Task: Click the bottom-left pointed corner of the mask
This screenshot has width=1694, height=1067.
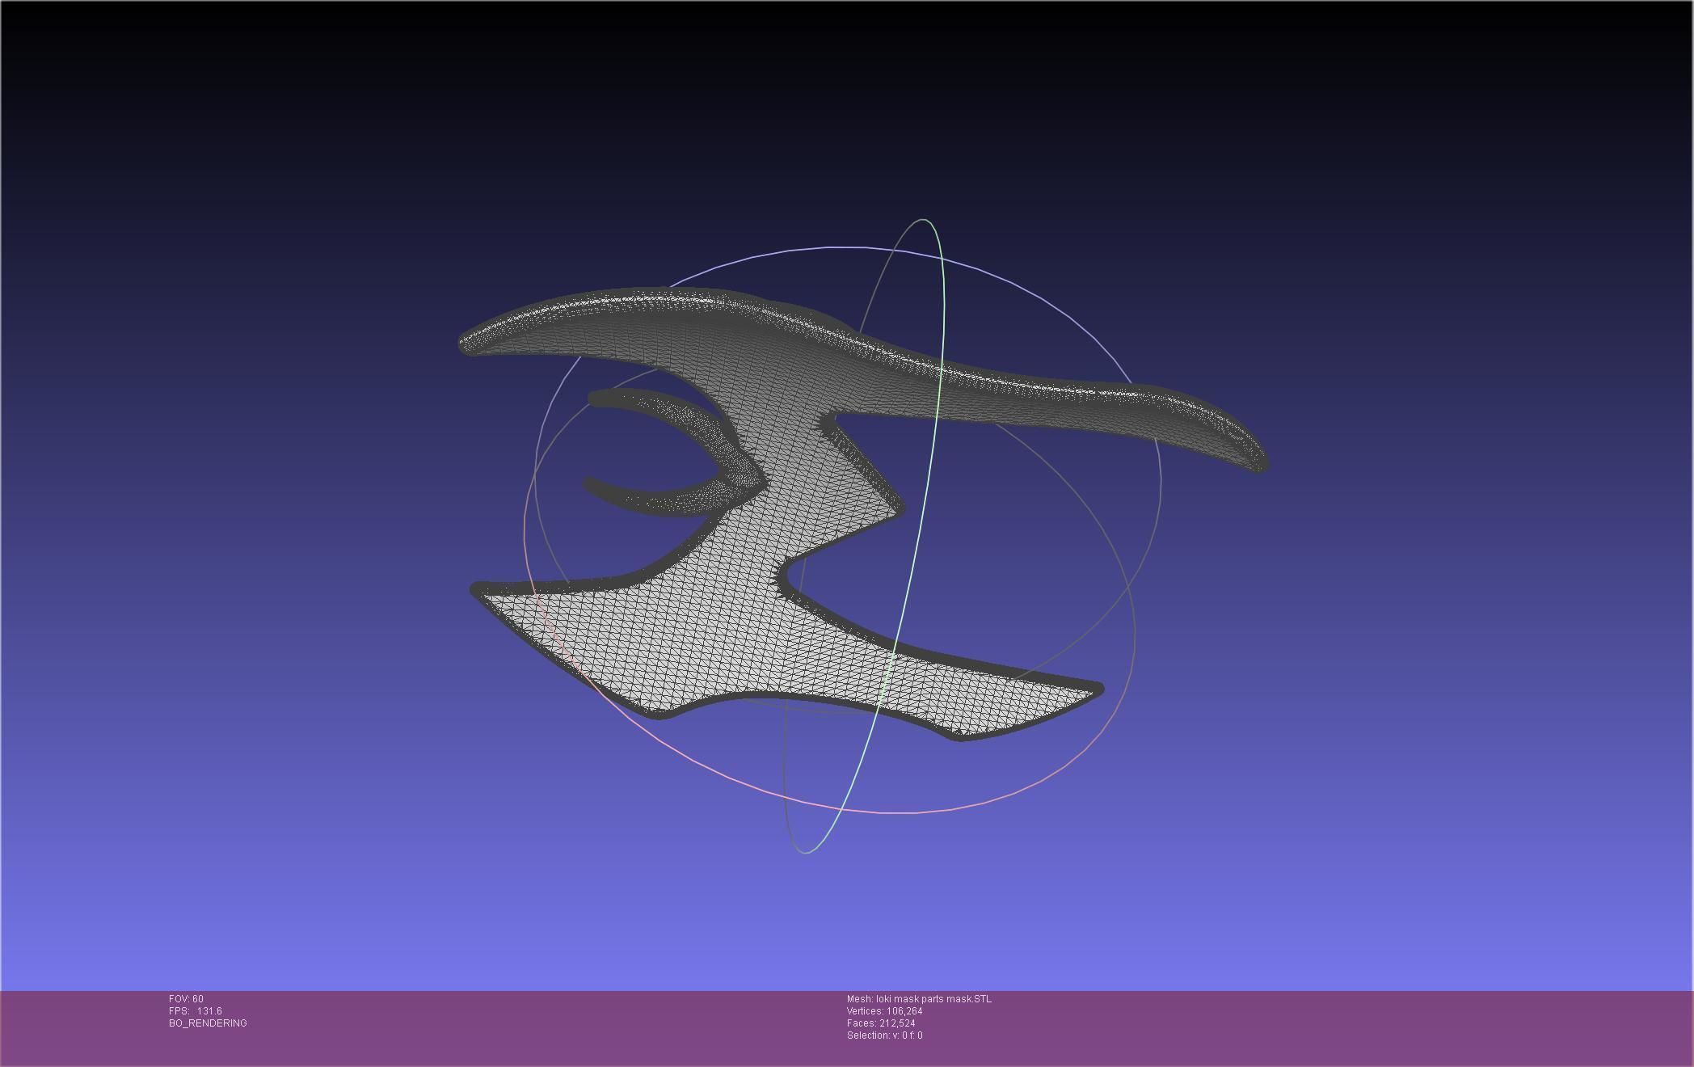Action: [478, 590]
